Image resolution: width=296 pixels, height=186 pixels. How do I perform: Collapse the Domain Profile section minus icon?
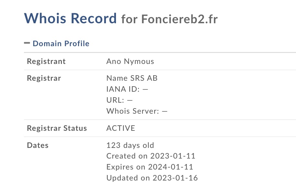pyautogui.click(x=27, y=43)
